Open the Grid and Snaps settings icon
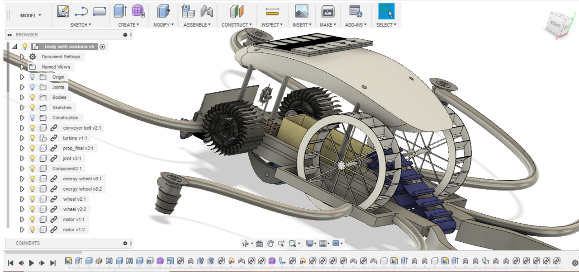Screen dimensions: 579x272 point(323,244)
